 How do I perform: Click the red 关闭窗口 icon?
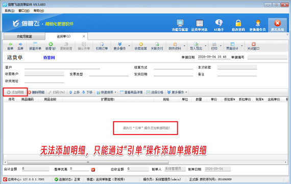253,46
